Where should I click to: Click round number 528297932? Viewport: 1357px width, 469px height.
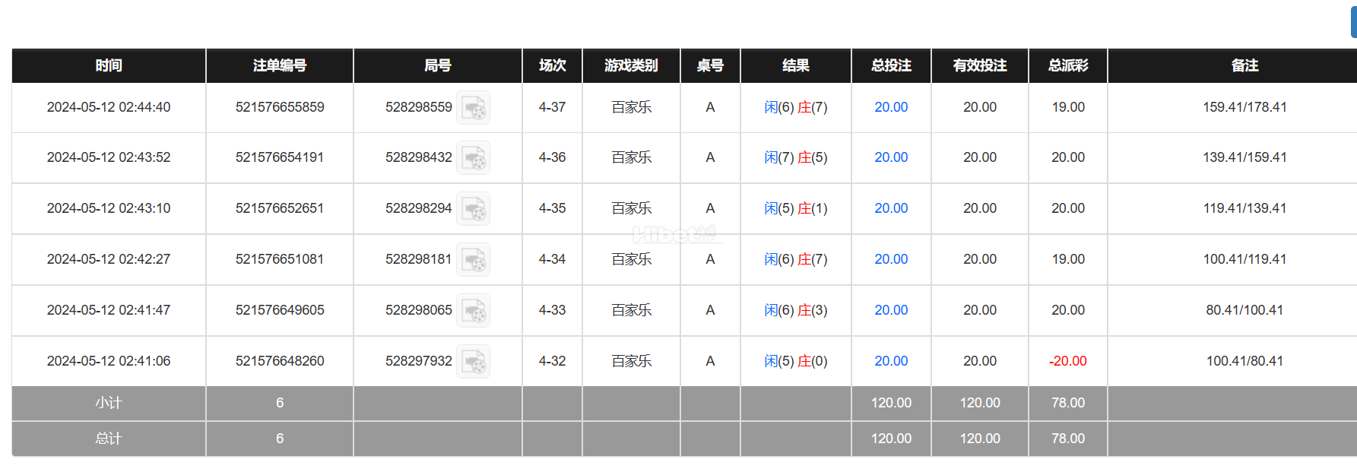tap(418, 361)
